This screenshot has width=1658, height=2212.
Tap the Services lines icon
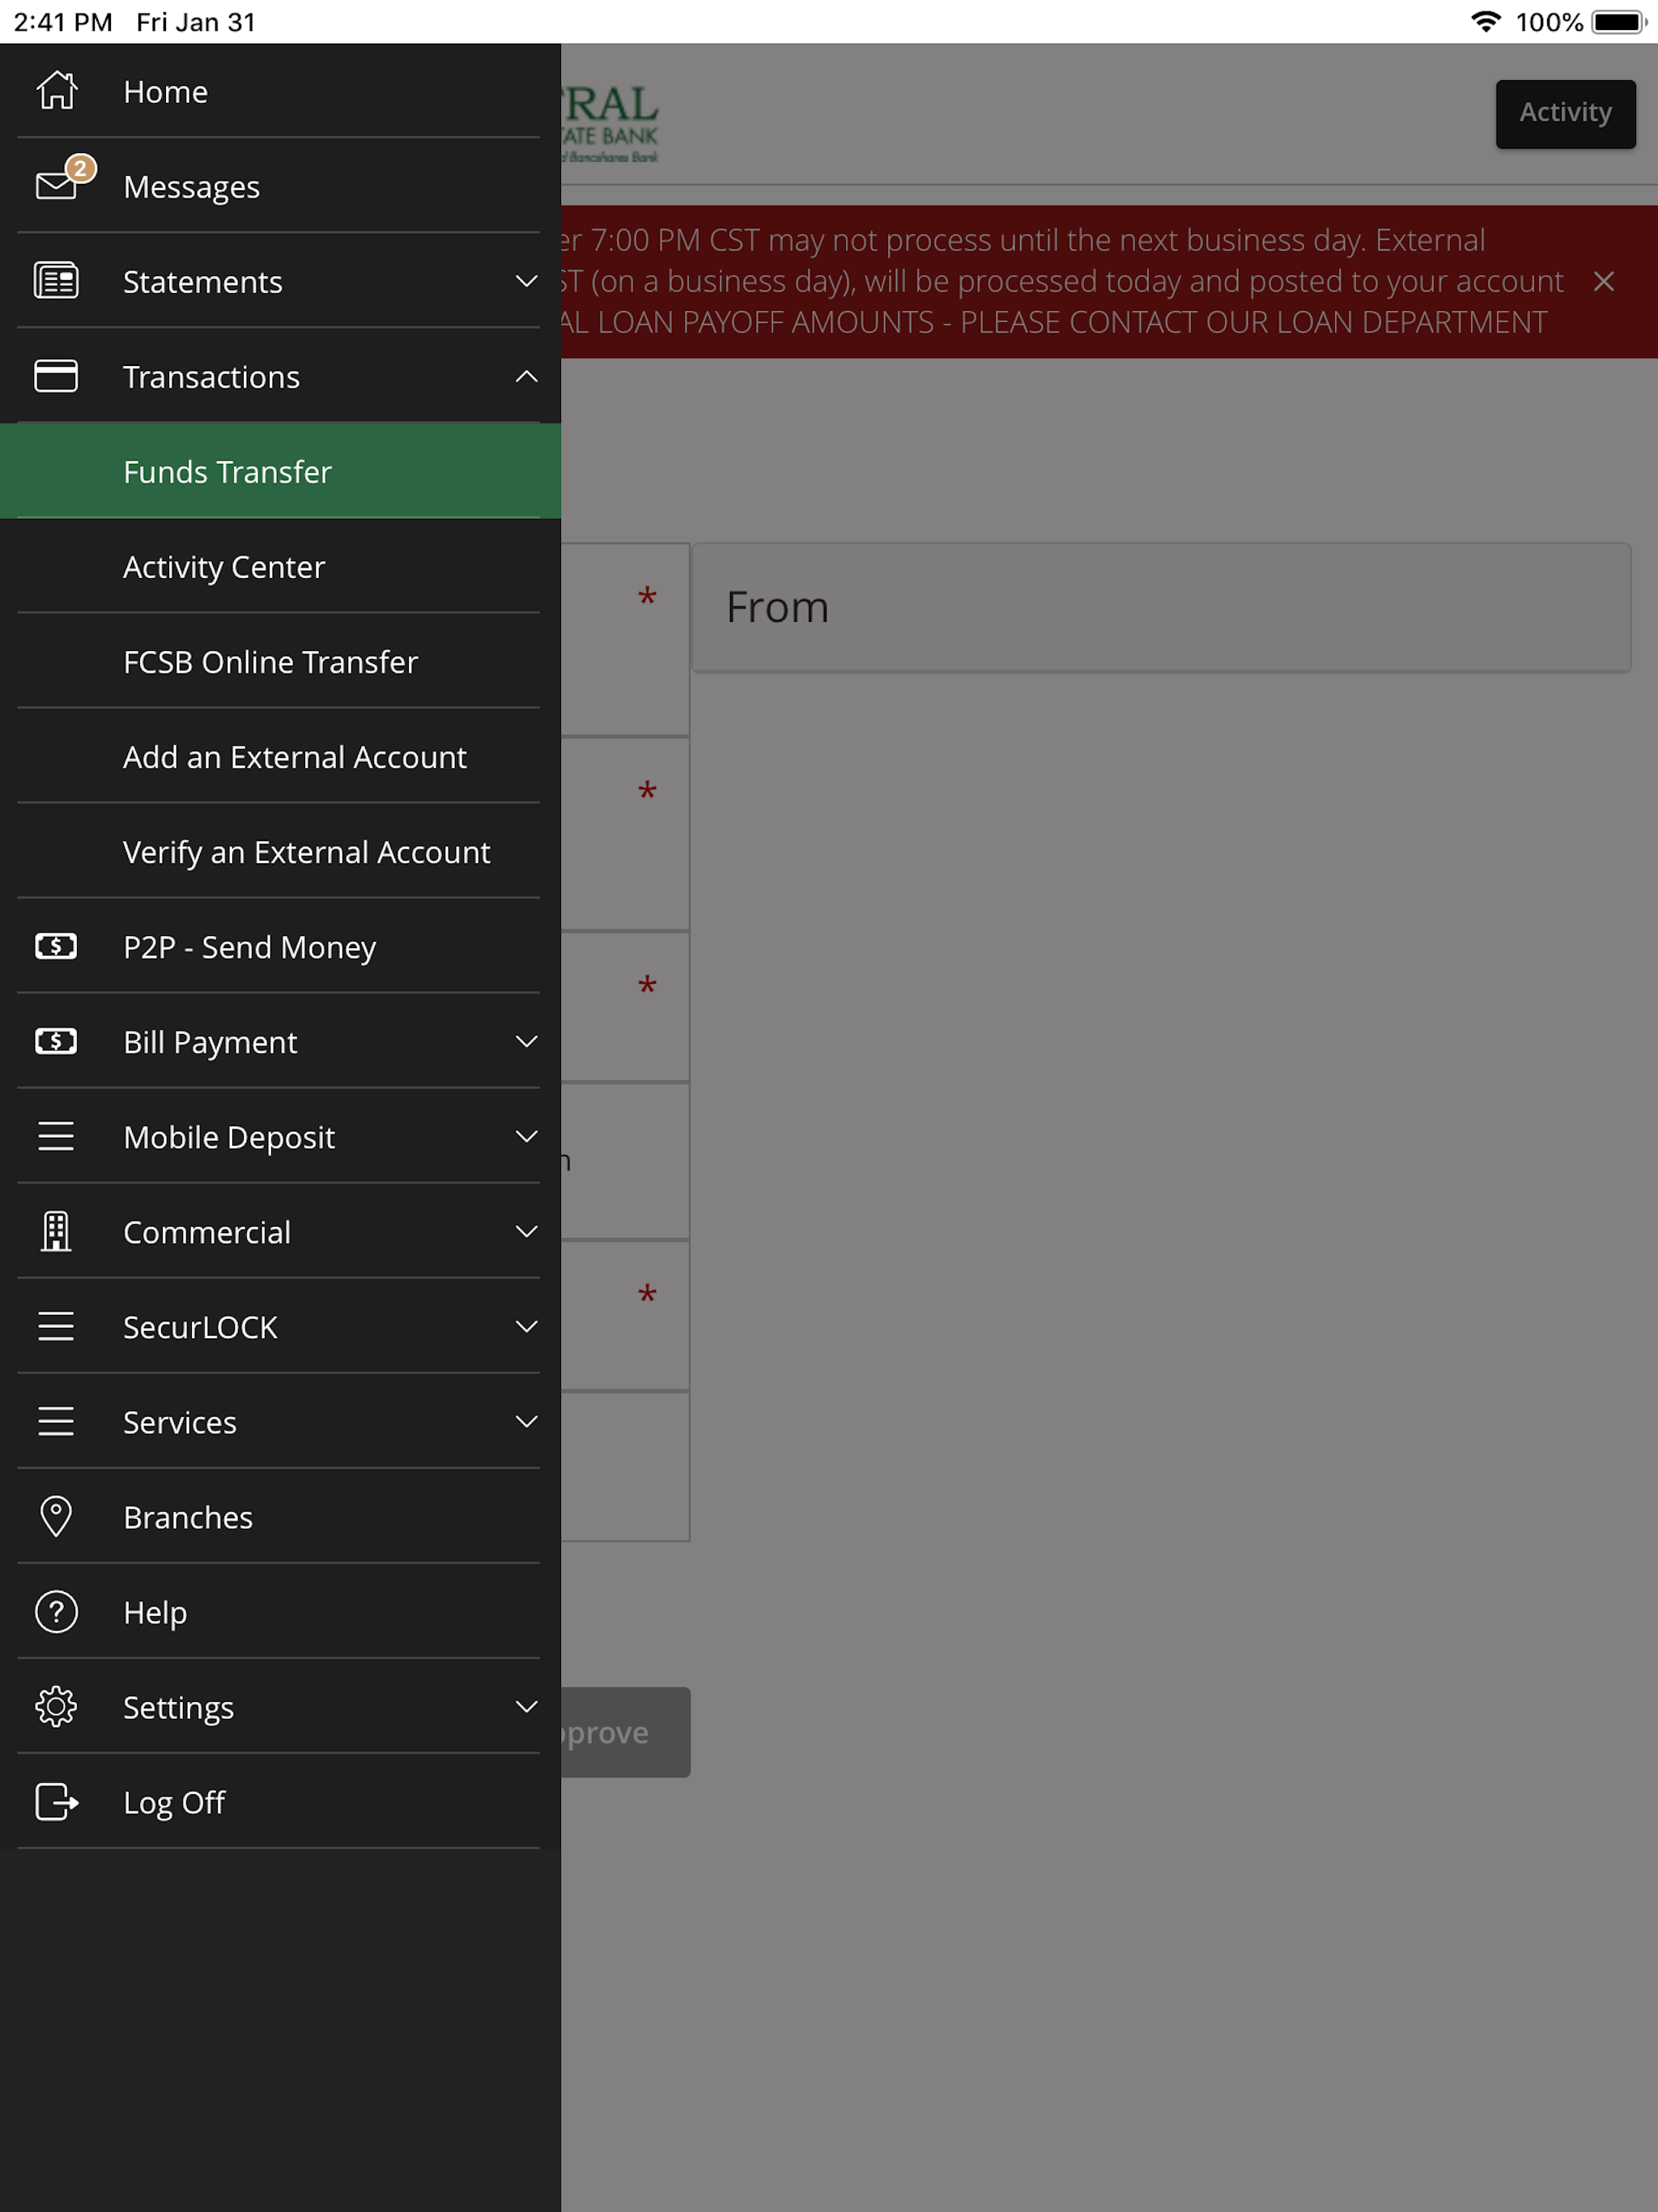pos(56,1421)
